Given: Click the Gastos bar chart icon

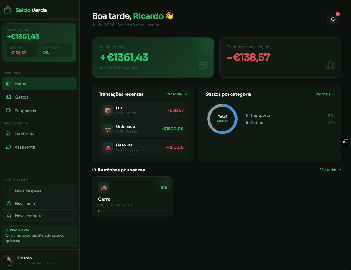Looking at the screenshot, I should [8, 97].
